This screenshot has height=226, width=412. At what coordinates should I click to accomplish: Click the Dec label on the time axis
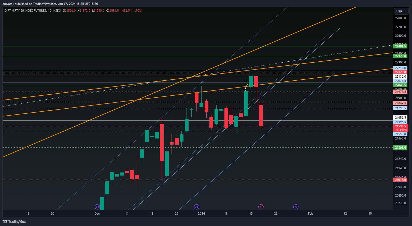click(x=97, y=214)
